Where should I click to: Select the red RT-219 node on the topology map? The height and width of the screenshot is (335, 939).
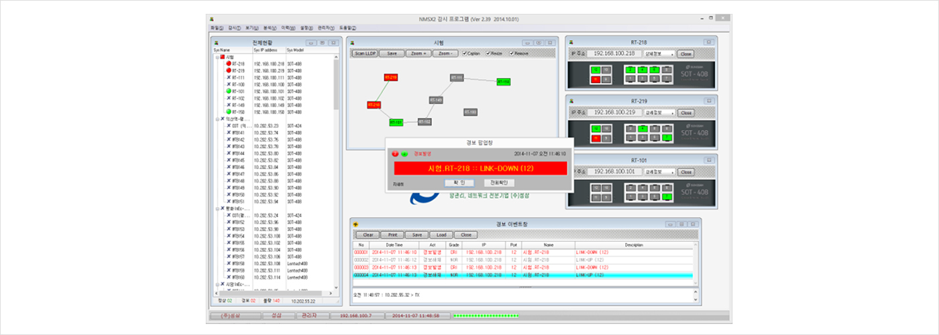(x=390, y=78)
